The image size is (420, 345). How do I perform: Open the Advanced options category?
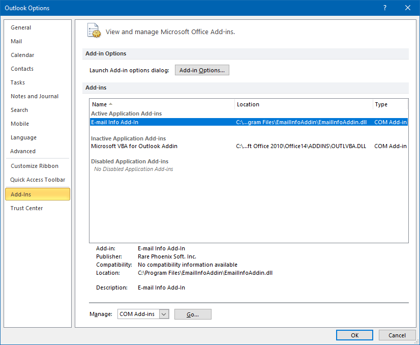click(23, 151)
